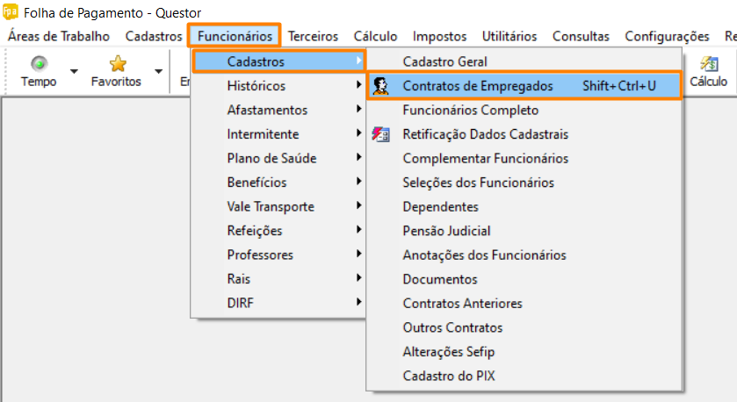Click Vale Transporte menu item
The image size is (737, 402).
[x=271, y=207]
